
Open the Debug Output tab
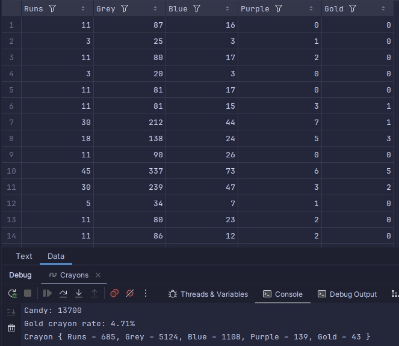[x=347, y=294]
